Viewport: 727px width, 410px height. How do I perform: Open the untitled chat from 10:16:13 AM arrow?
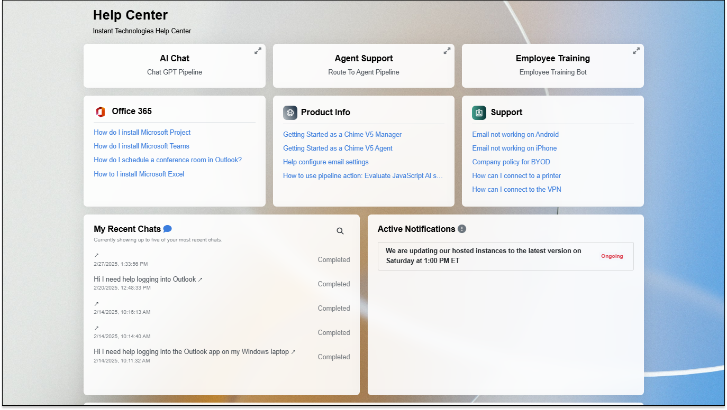(x=96, y=304)
